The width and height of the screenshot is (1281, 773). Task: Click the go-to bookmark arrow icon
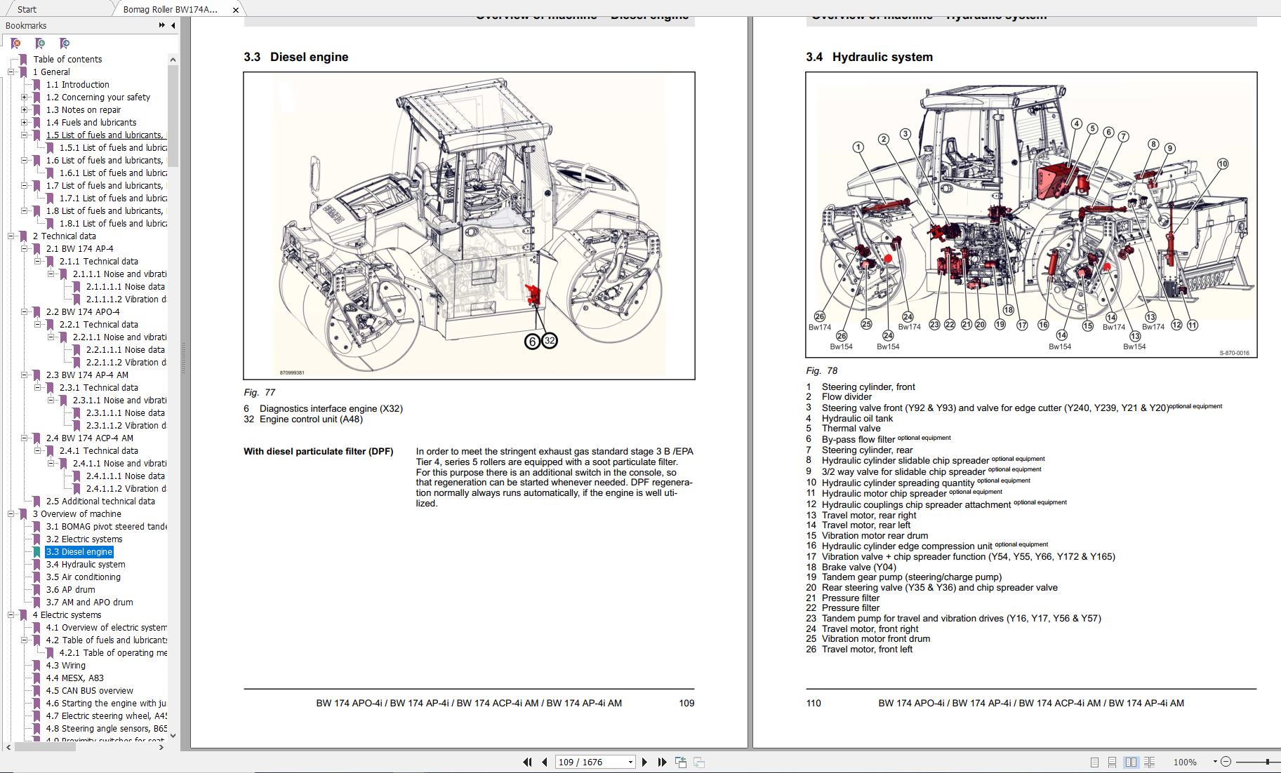pos(65,43)
